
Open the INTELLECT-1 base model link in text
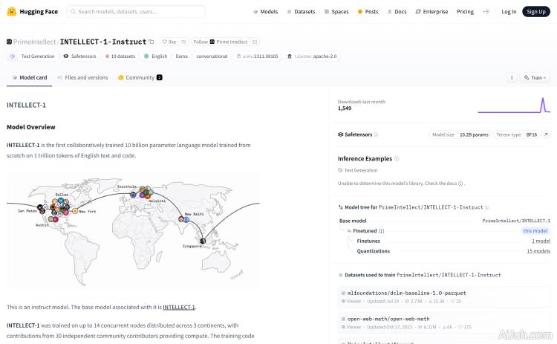tap(179, 307)
